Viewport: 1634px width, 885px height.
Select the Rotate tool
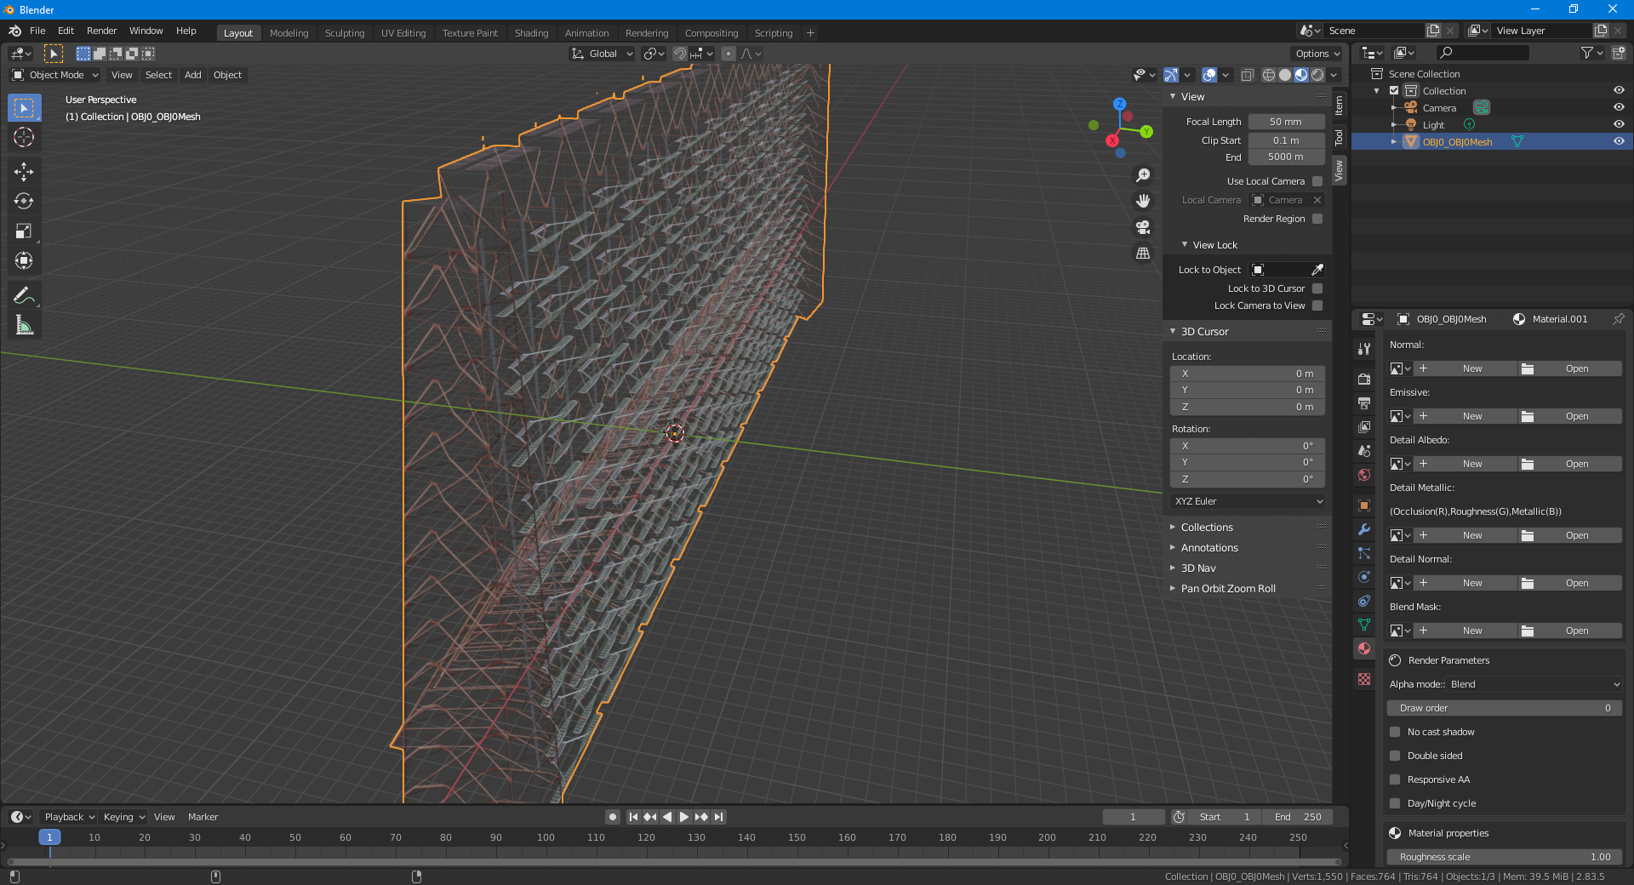click(24, 202)
